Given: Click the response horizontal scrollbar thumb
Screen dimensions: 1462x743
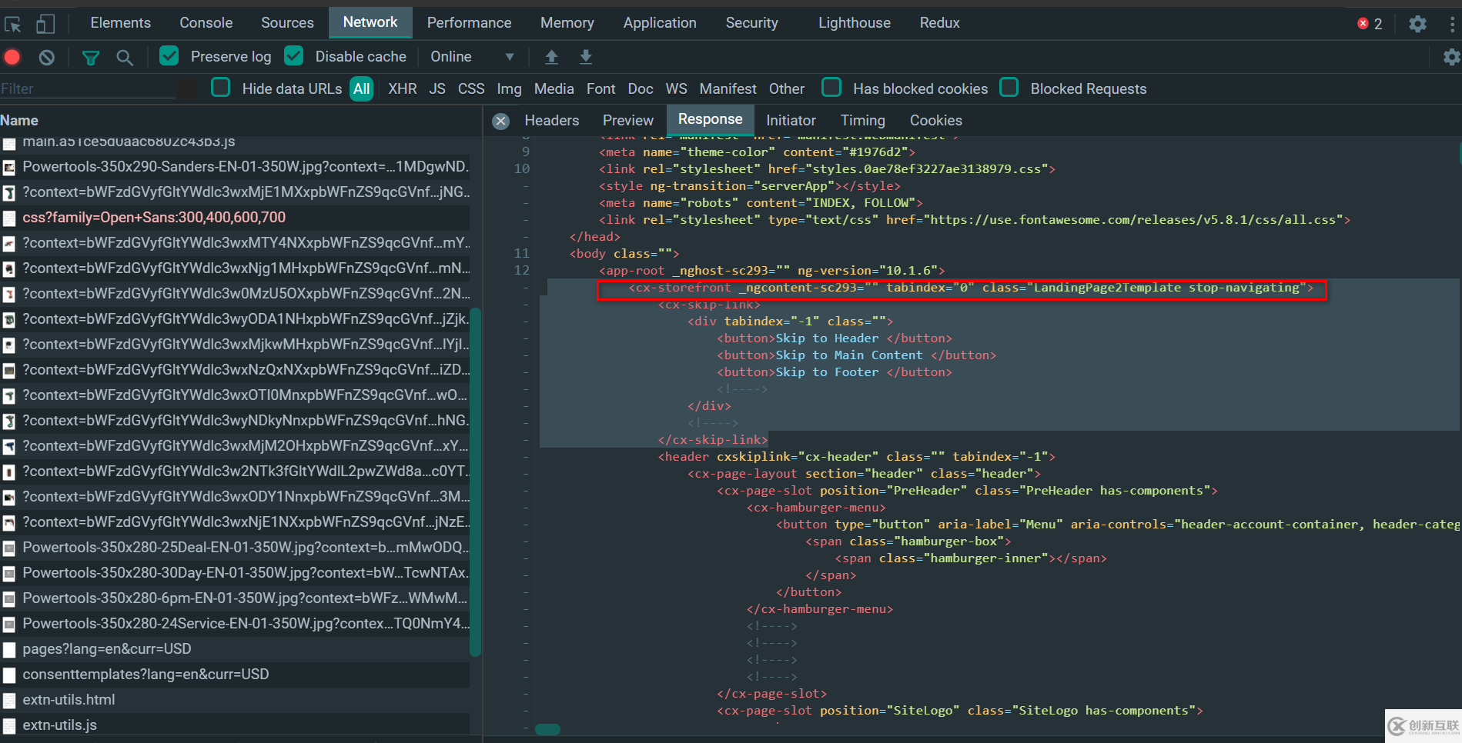Looking at the screenshot, I should coord(547,729).
